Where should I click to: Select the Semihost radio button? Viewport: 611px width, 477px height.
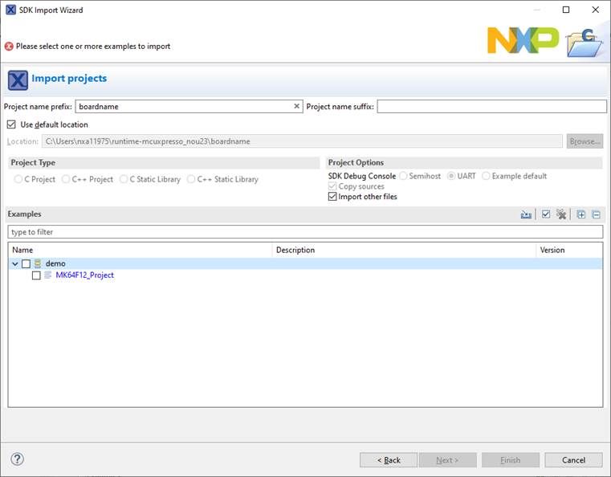click(x=403, y=176)
